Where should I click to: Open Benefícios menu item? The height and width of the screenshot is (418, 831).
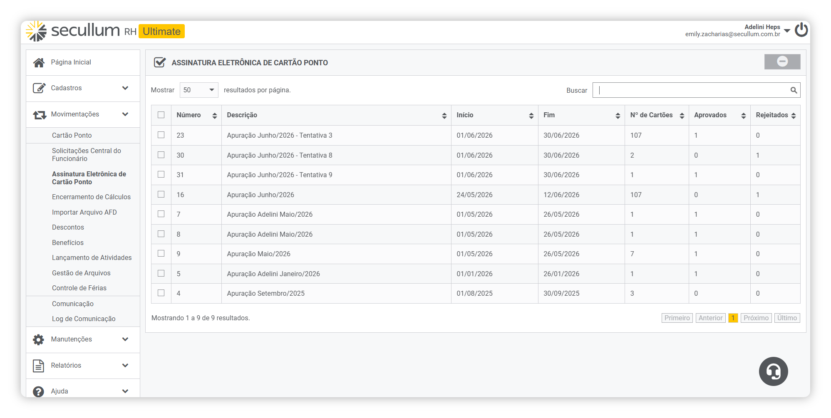(68, 243)
